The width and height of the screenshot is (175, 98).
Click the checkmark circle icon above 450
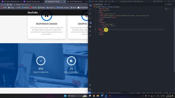click(41, 61)
